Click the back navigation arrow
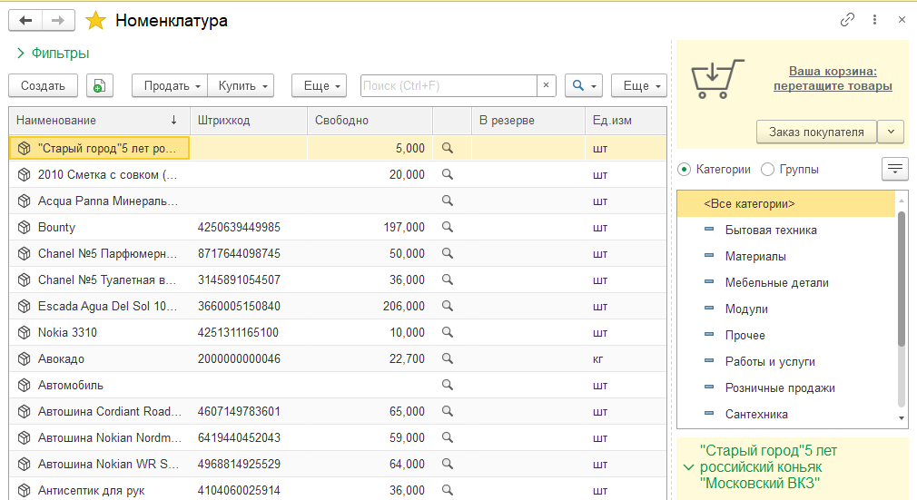Screen dimensions: 917x500 coord(25,20)
